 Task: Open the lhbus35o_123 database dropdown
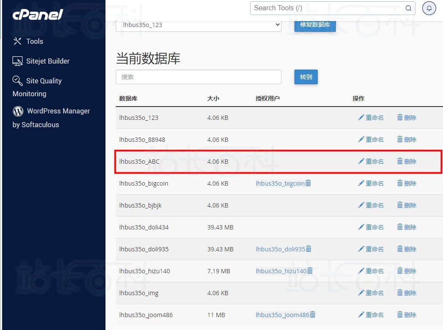[198, 25]
